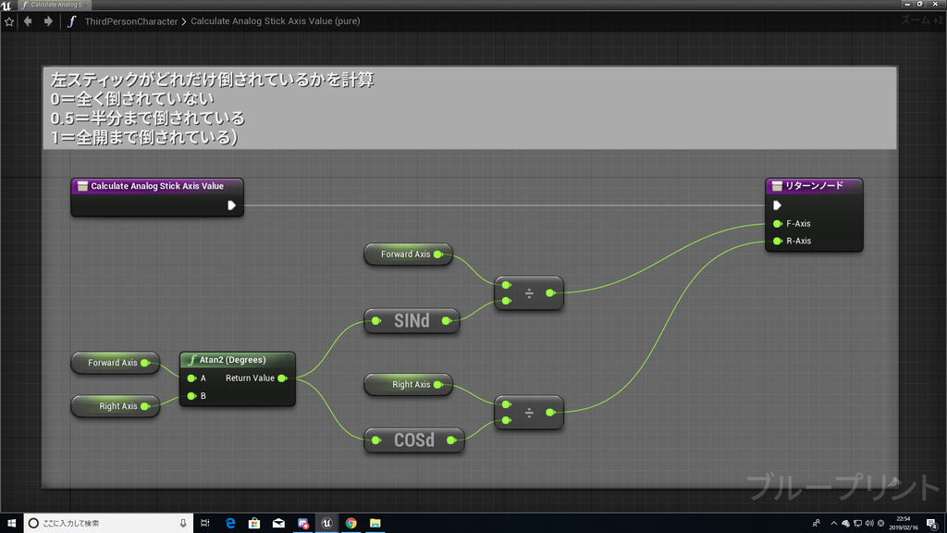Select the Forward Axis node feeding Atan2
947x533 pixels.
point(115,363)
